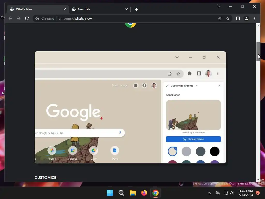Image resolution: width=265 pixels, height=199 pixels.
Task: Open Firefox from the taskbar
Action: coord(144,193)
